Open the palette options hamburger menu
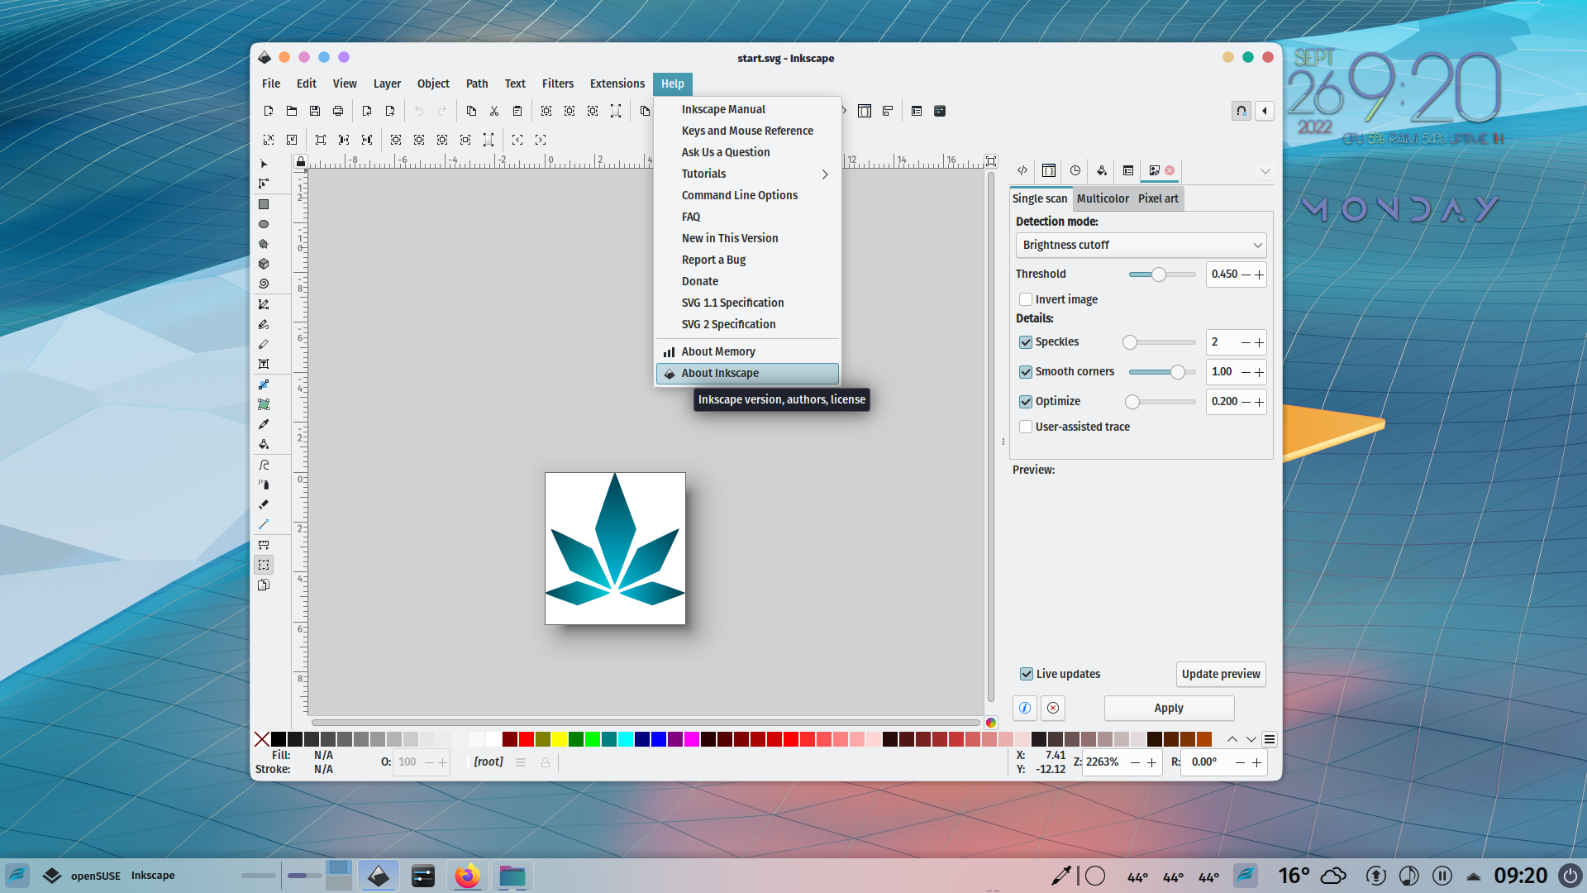Image resolution: width=1587 pixels, height=893 pixels. point(1270,739)
